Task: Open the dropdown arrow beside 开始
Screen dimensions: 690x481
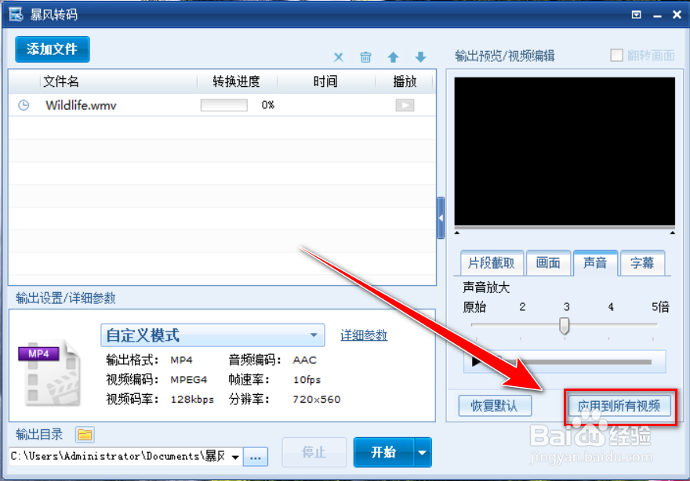Action: [x=422, y=452]
